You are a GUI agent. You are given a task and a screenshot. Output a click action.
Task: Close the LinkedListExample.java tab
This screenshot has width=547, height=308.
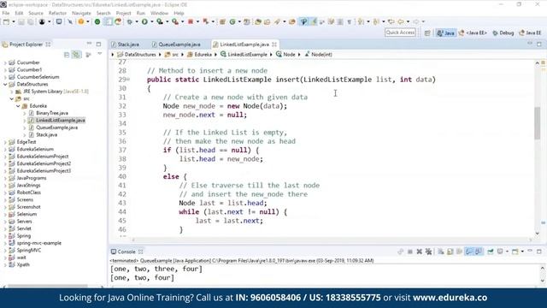274,44
